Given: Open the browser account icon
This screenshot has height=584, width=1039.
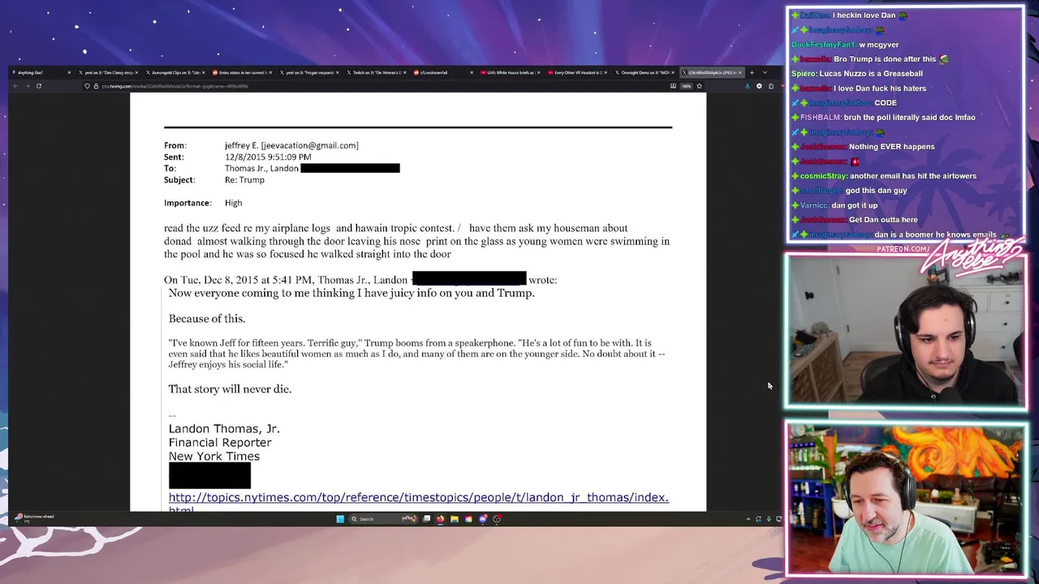Looking at the screenshot, I should [759, 86].
